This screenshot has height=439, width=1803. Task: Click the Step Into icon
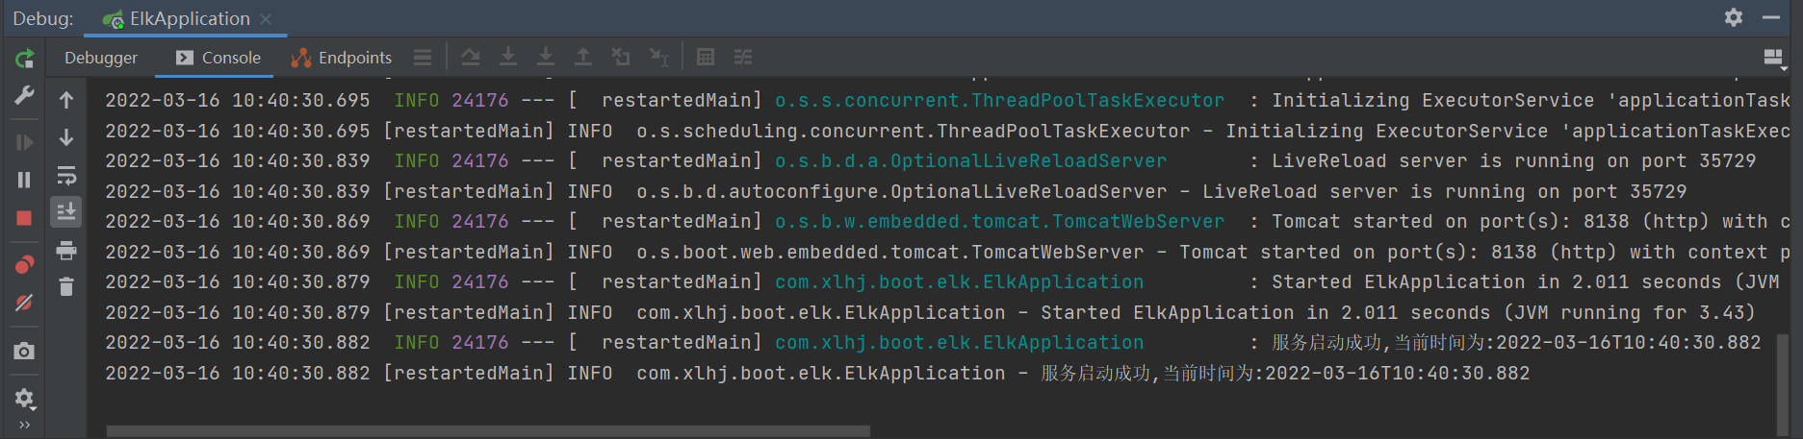tap(508, 58)
